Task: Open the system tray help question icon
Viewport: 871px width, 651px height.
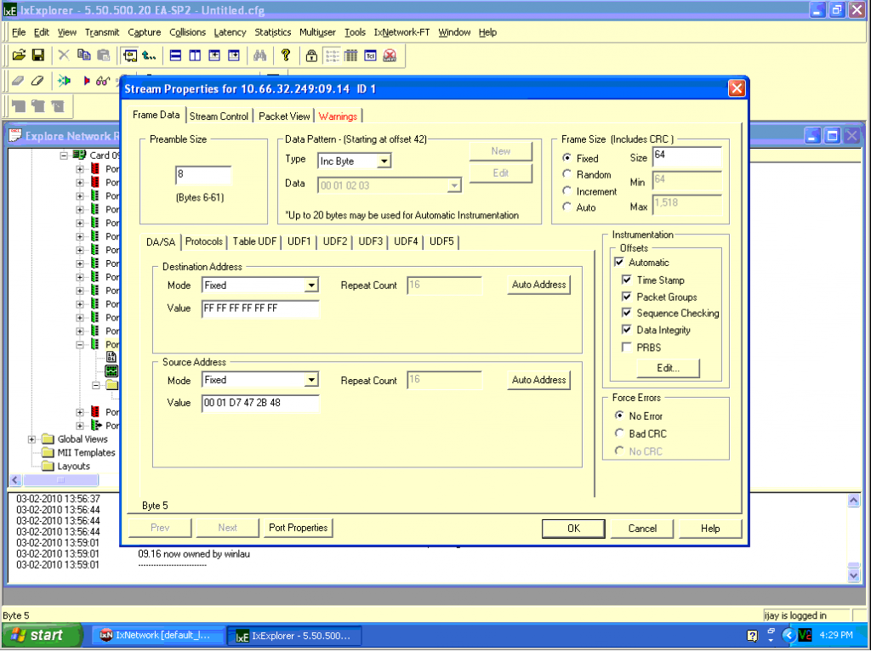Action: 752,636
